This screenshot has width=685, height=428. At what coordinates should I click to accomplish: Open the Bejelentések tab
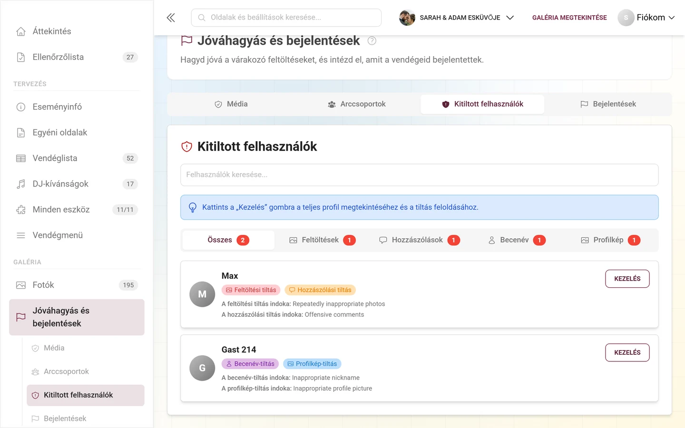tap(608, 104)
